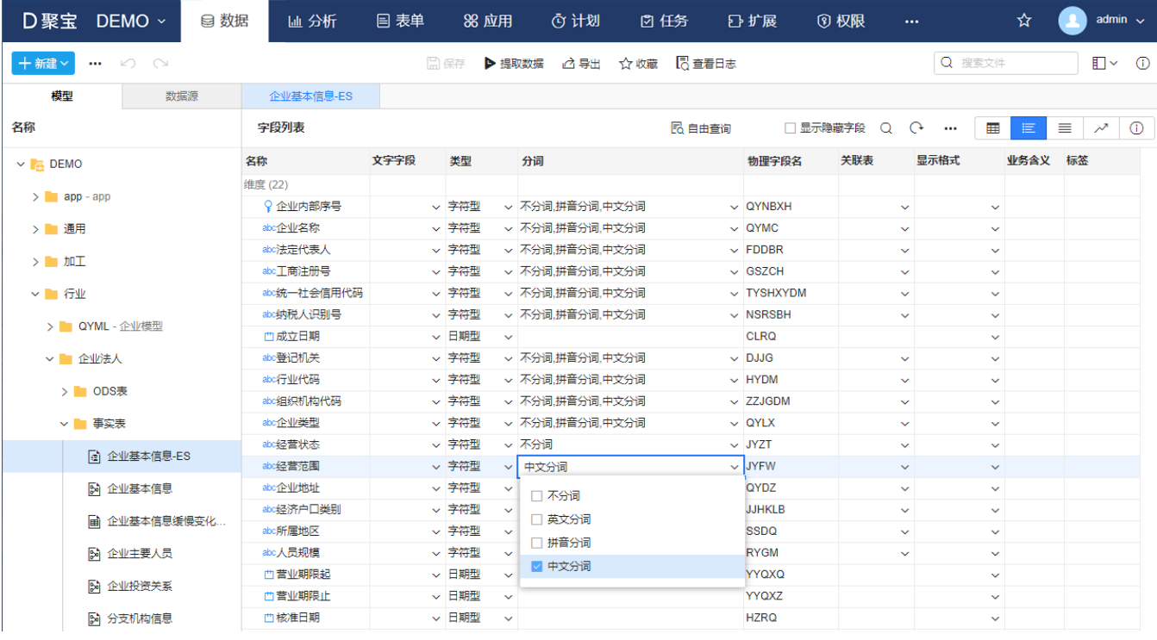This screenshot has width=1157, height=640.
Task: Expand the ODS表 folder
Action: 65,391
